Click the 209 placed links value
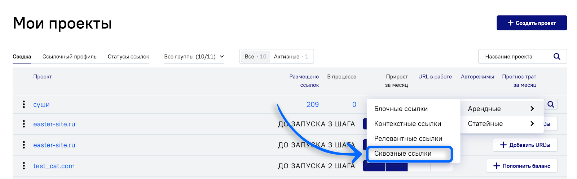The height and width of the screenshot is (179, 577). (x=313, y=104)
